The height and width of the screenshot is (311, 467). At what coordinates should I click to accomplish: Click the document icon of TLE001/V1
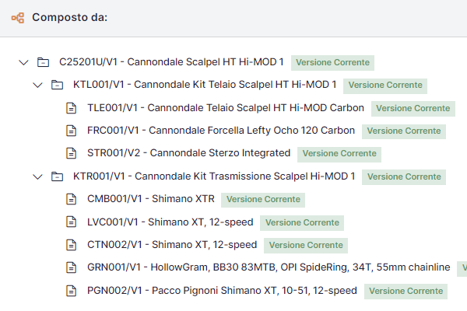pos(71,108)
